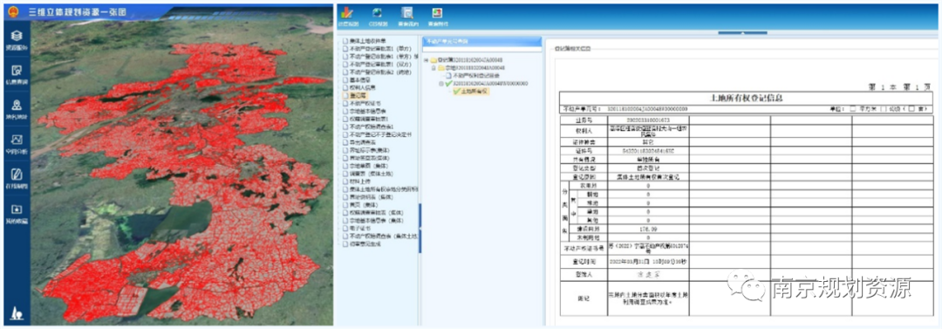Open the layers stack icon in left sidebar
The image size is (942, 329).
(17, 36)
